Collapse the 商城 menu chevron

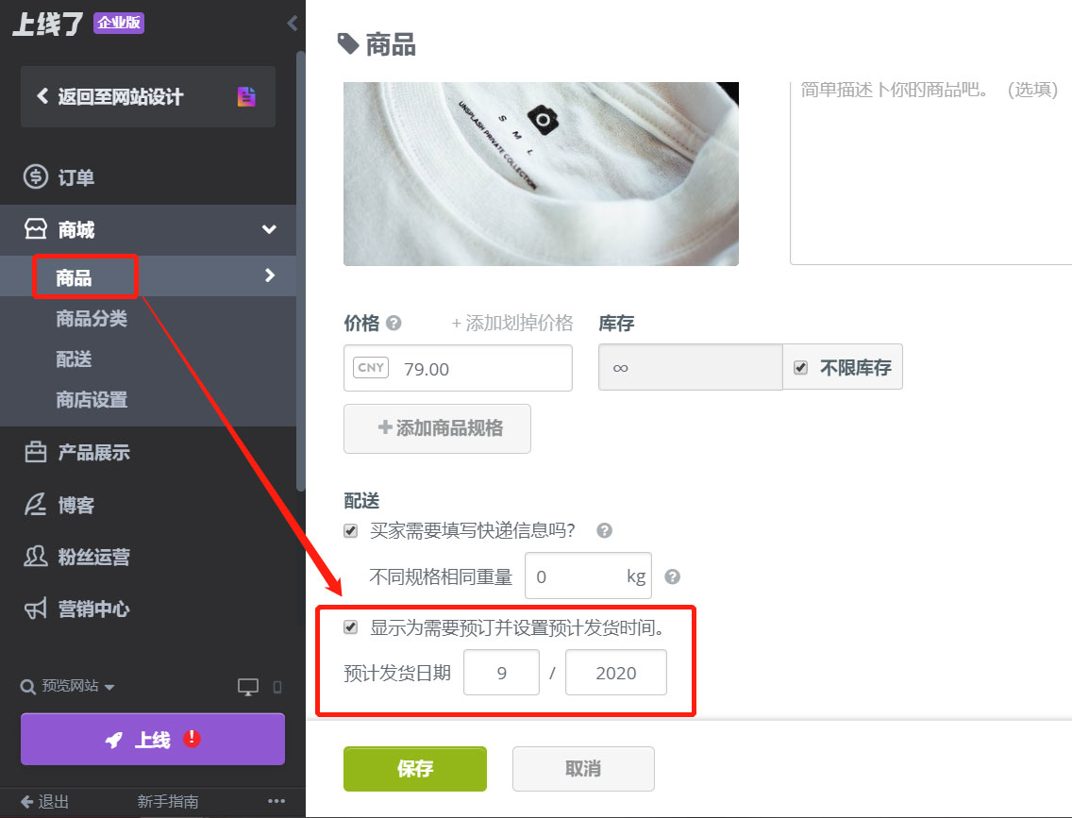[269, 229]
